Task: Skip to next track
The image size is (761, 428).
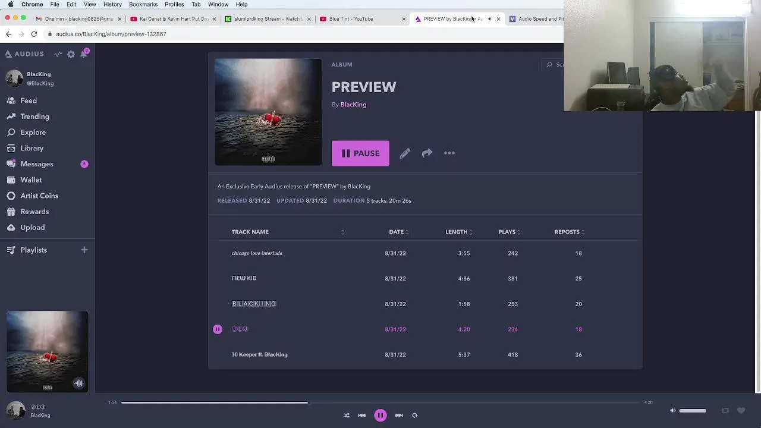Action: [x=399, y=416]
